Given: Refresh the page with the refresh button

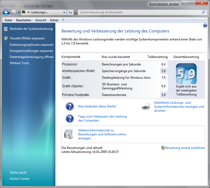Looking at the screenshot, I should (x=70, y=12).
